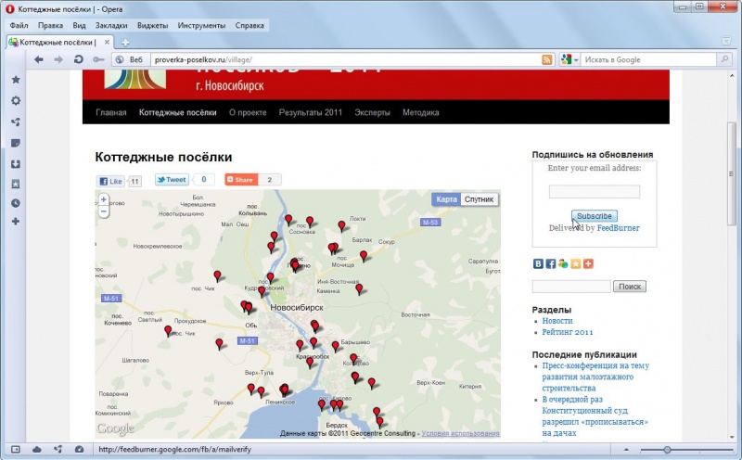This screenshot has height=460, width=742.
Task: Click the Subscribe button
Action: pyautogui.click(x=594, y=216)
